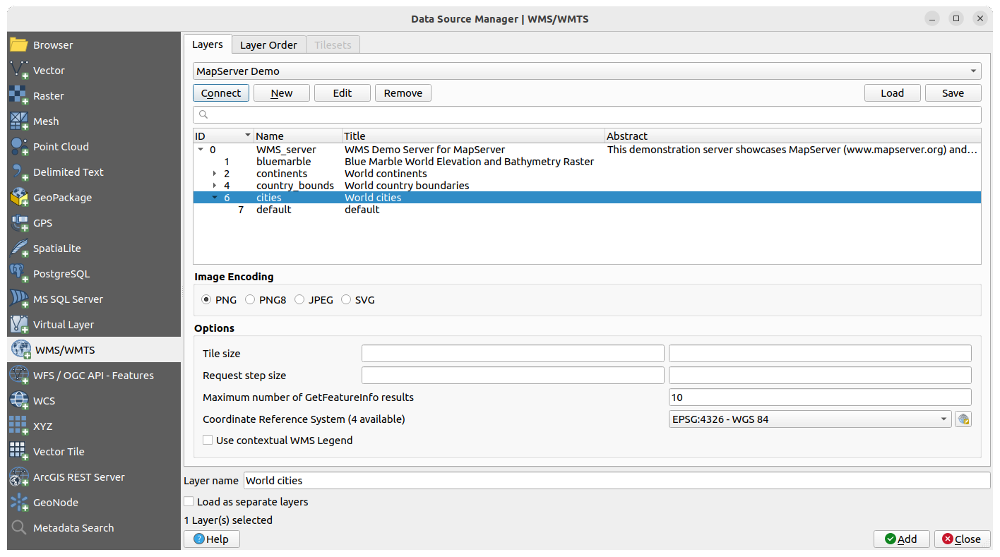Open the Coordinate Reference System dropdown
Screen dimensions: 1000x557
tap(809, 419)
